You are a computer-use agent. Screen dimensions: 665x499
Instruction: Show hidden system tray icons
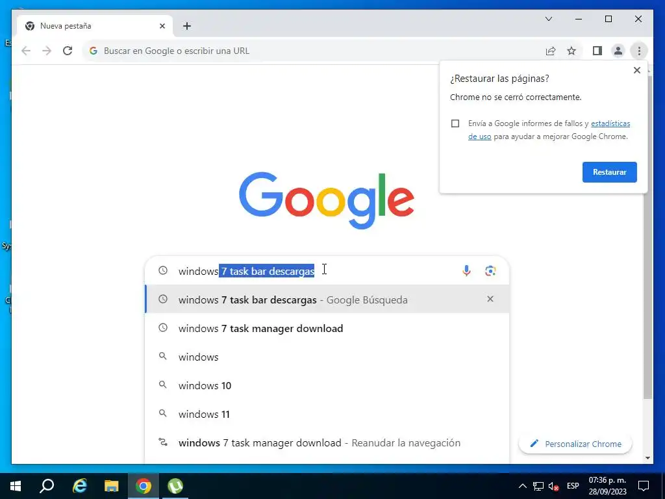pyautogui.click(x=523, y=486)
